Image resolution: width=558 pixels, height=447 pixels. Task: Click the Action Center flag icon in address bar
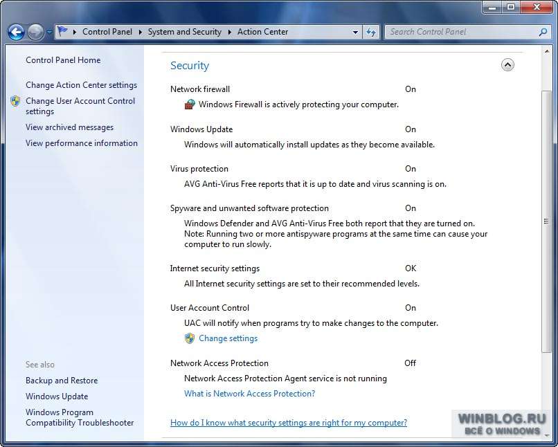62,31
